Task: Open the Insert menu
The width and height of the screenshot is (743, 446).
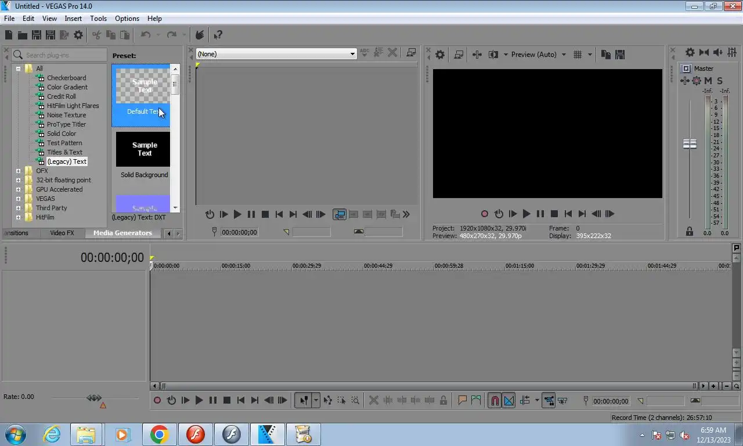Action: (73, 19)
